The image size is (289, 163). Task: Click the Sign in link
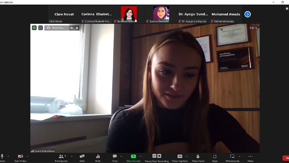pos(253,28)
